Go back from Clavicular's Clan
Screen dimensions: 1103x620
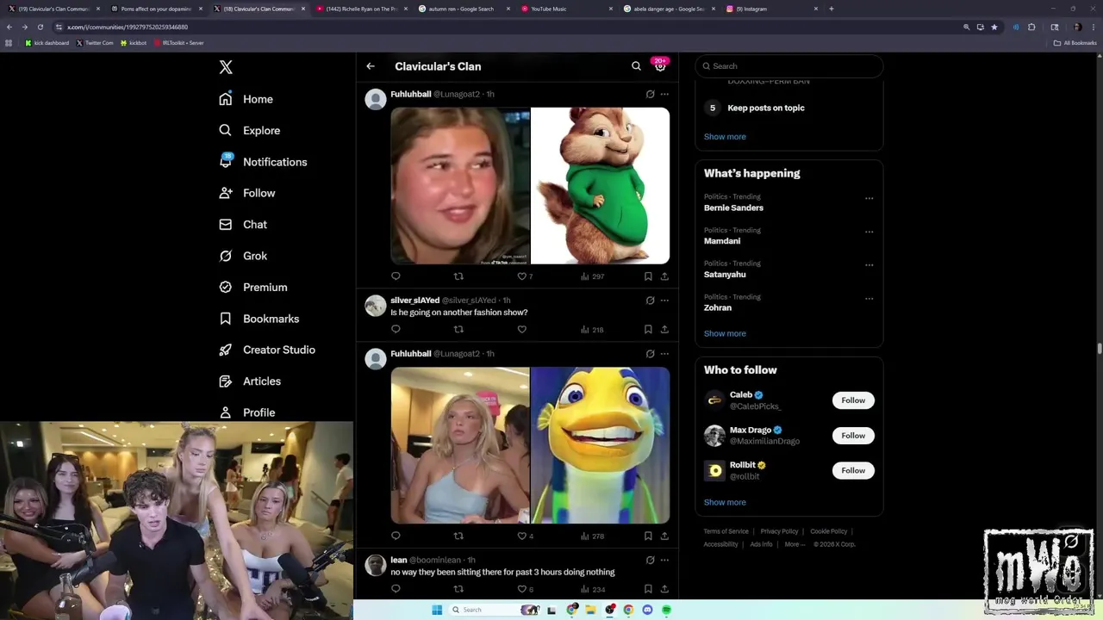(x=371, y=66)
